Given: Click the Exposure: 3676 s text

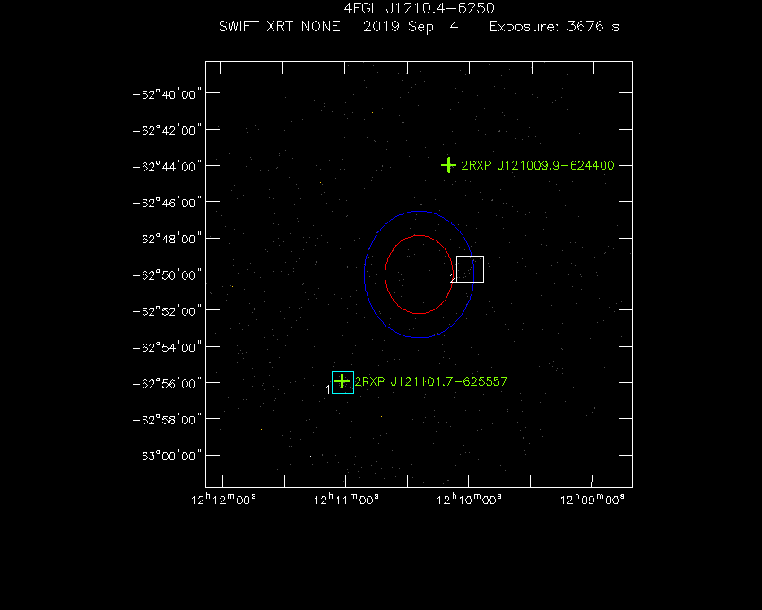Looking at the screenshot, I should click(554, 26).
